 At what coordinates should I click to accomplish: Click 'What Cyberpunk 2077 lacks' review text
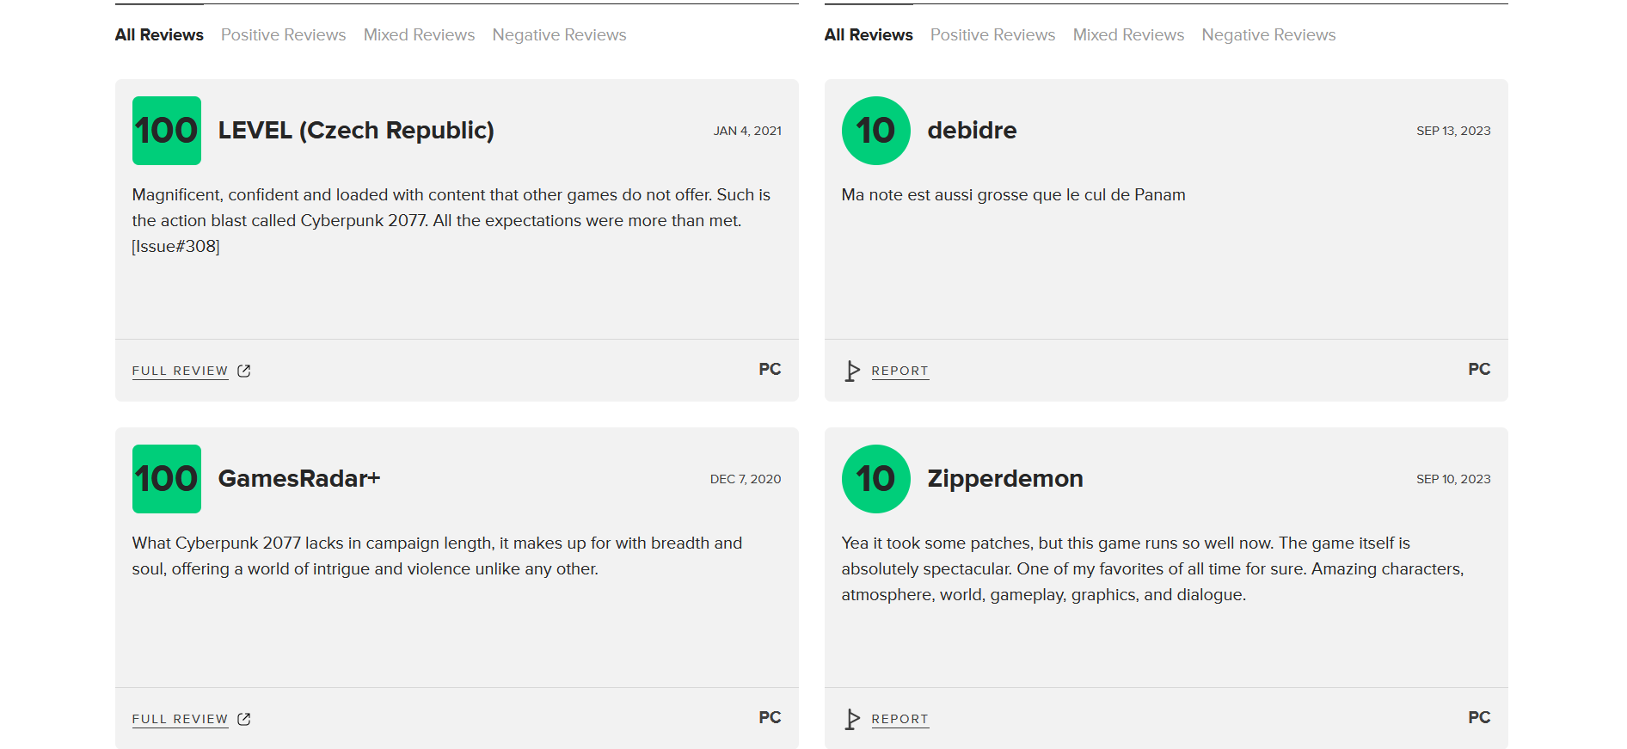(437, 556)
